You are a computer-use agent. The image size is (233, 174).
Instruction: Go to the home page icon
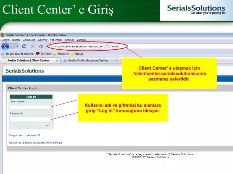pos(41,46)
